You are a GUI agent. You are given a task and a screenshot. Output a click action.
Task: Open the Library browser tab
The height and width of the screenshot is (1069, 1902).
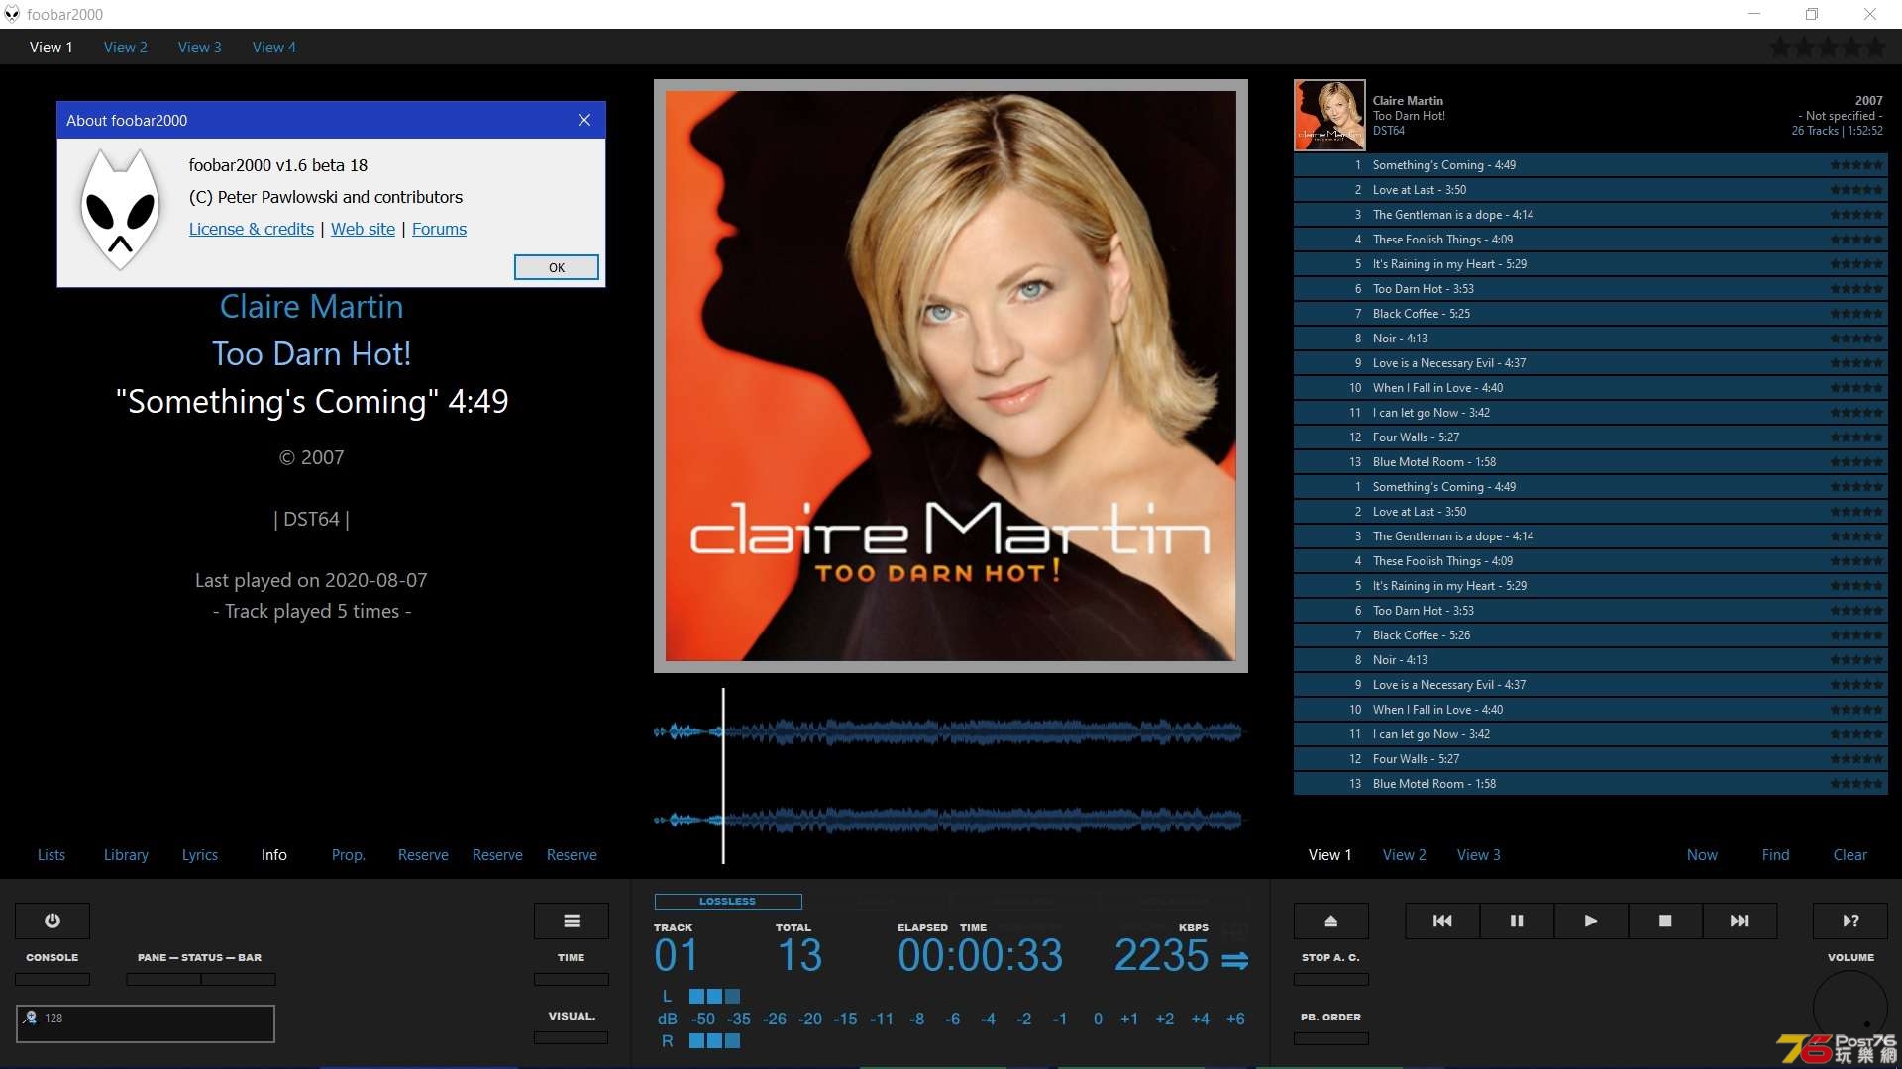click(x=126, y=853)
